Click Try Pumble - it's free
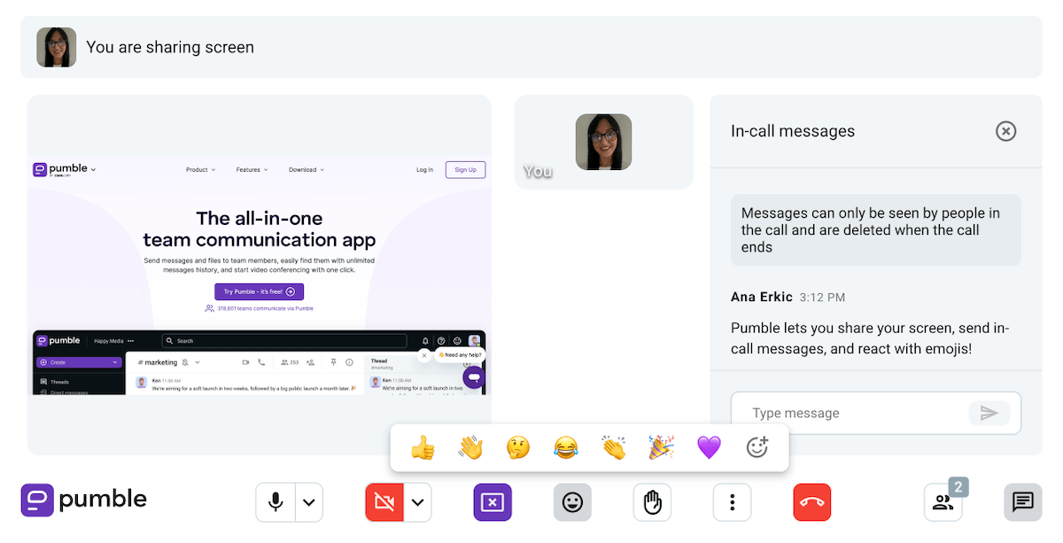Viewport: 1063px width, 543px height. coord(258,291)
